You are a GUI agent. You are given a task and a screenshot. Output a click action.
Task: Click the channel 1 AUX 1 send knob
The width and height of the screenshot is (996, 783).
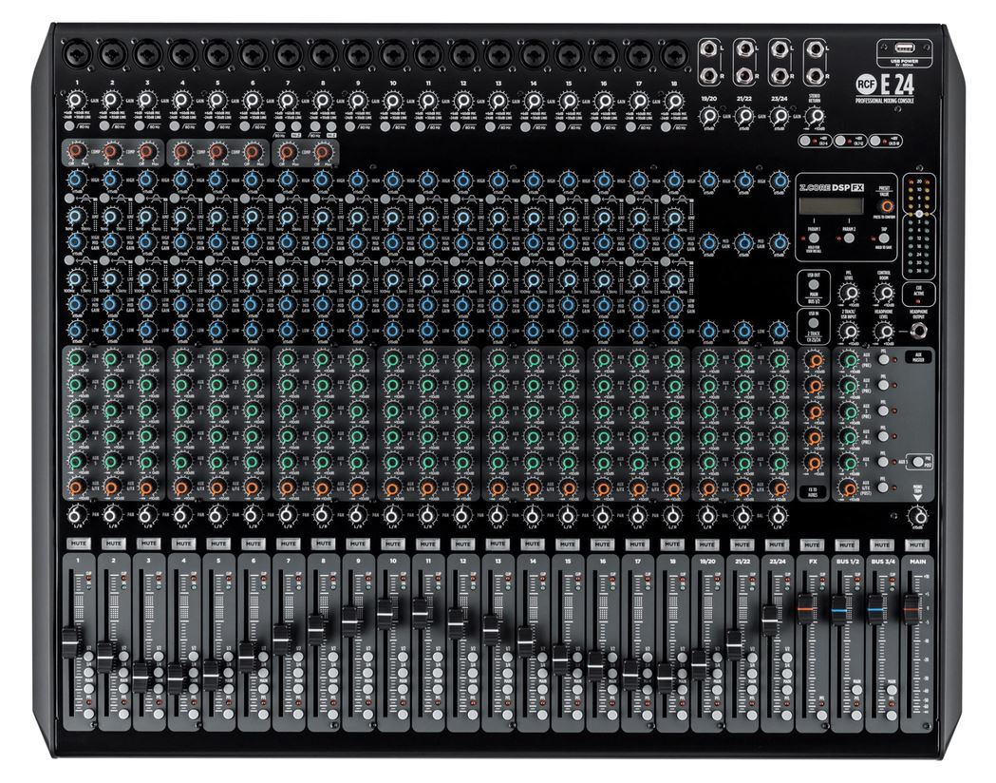[76, 360]
